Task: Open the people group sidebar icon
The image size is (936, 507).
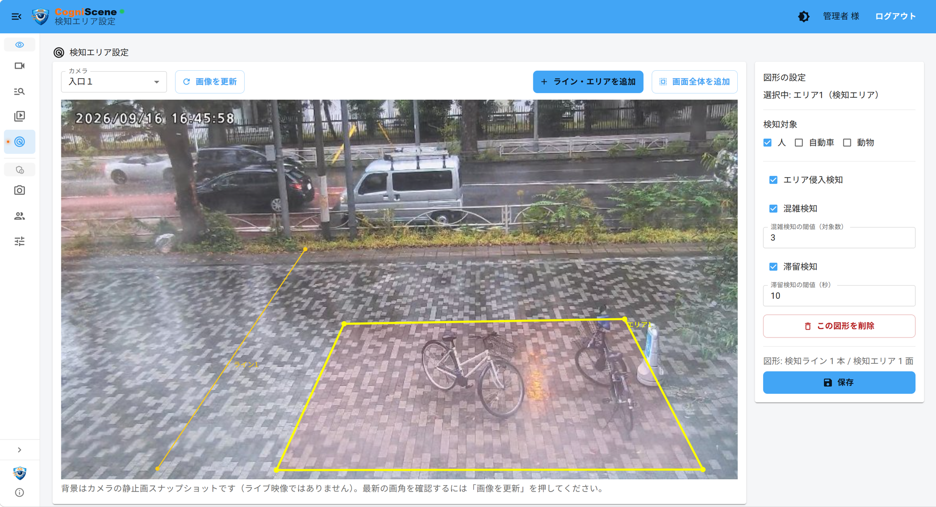Action: click(19, 216)
